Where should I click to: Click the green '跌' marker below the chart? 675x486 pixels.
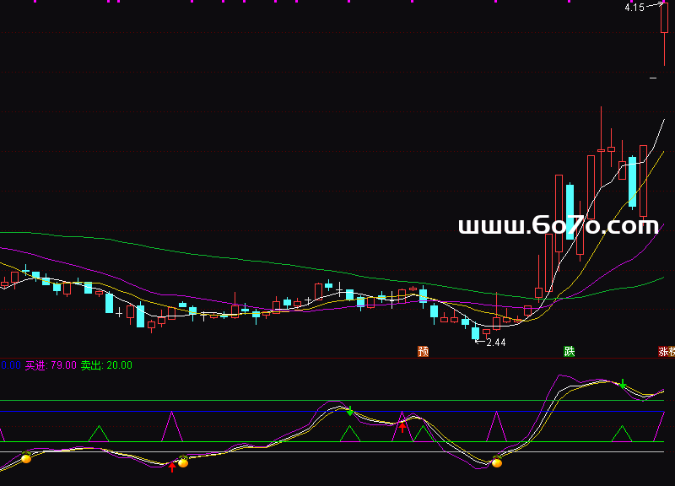pos(570,351)
